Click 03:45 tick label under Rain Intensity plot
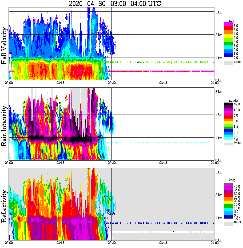Viewport: 243px width, 248px height. coord(163,163)
